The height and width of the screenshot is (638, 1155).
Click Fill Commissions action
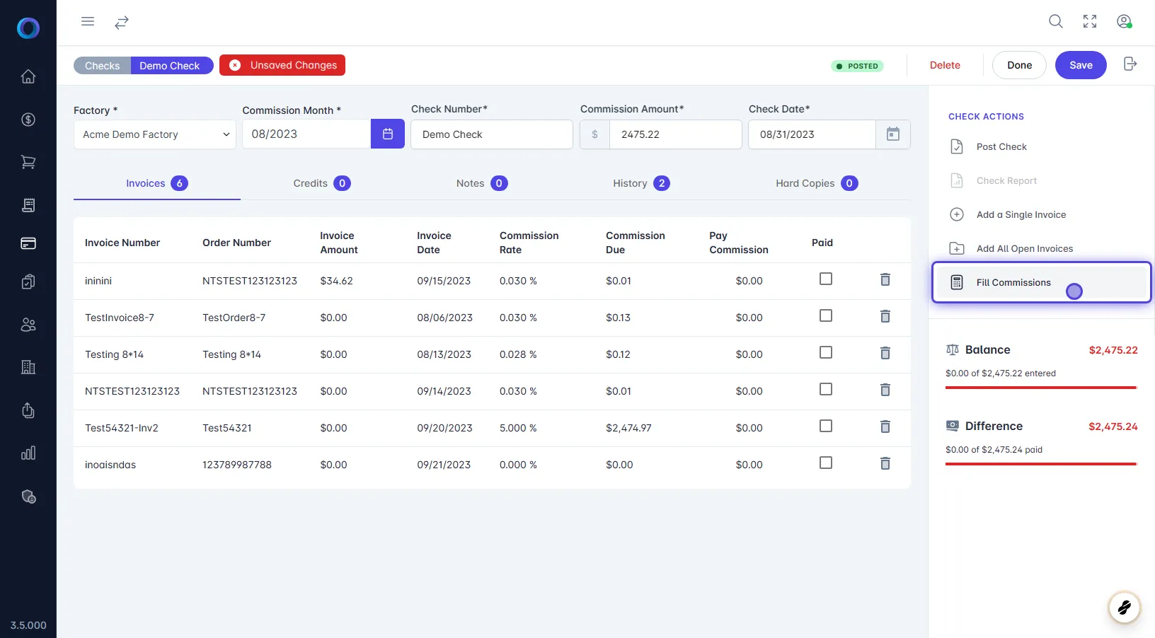[1041, 282]
